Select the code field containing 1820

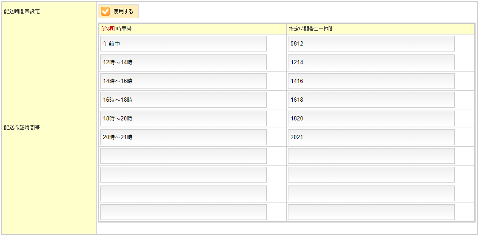coord(371,119)
